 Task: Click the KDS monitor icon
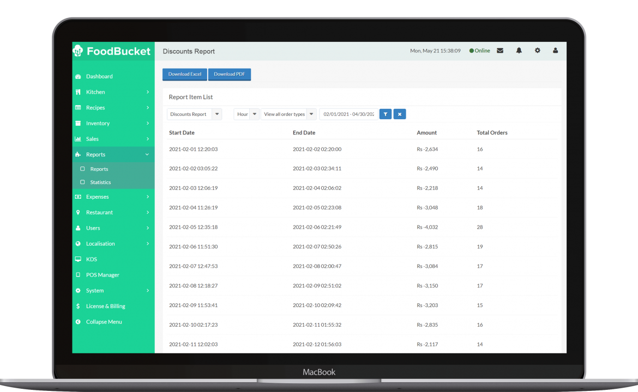(78, 259)
